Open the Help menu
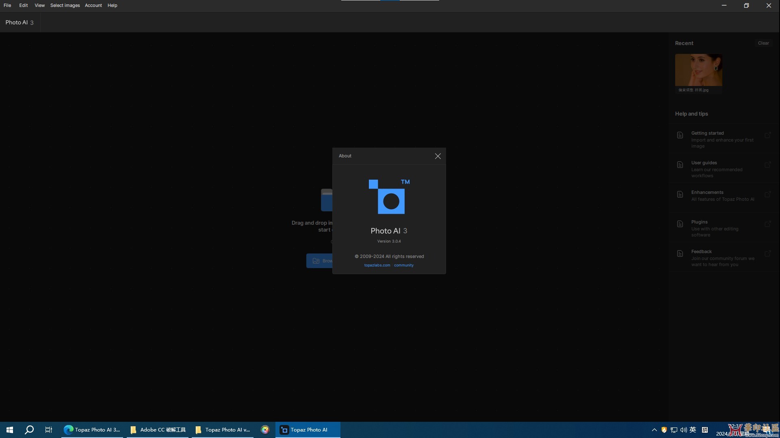780x438 pixels. pyautogui.click(x=112, y=5)
